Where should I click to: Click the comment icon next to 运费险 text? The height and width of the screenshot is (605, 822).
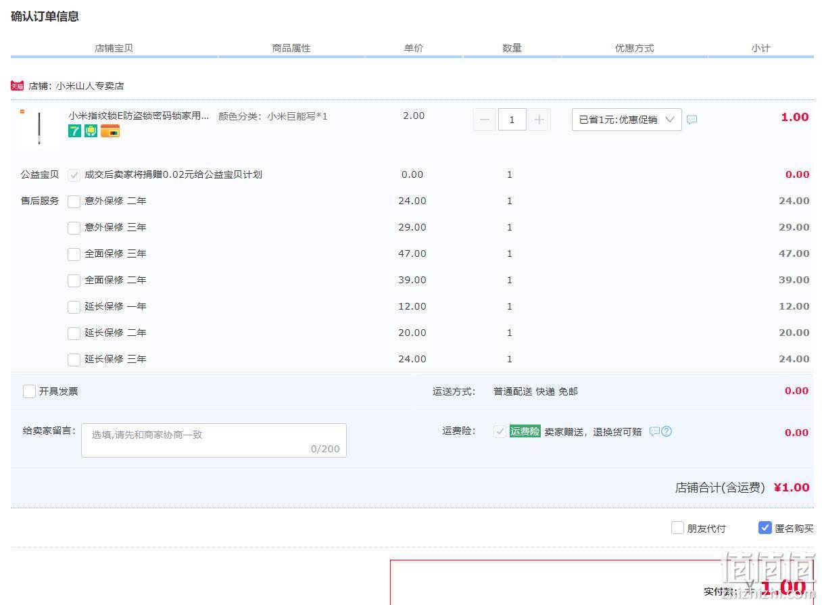tap(654, 431)
